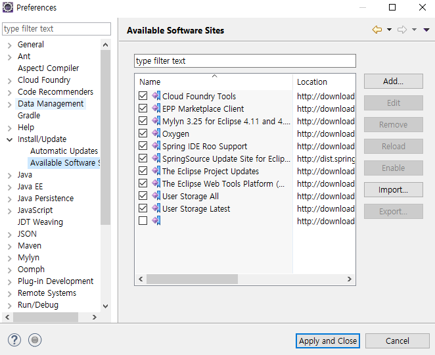Click User Storage Latest site icon
This screenshot has width=435, height=355.
[156, 208]
